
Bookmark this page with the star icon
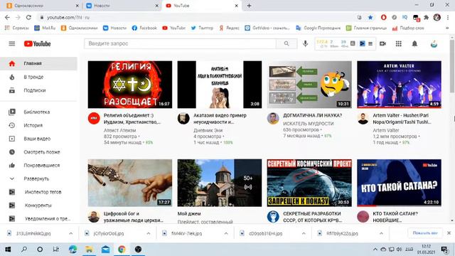pos(370,17)
